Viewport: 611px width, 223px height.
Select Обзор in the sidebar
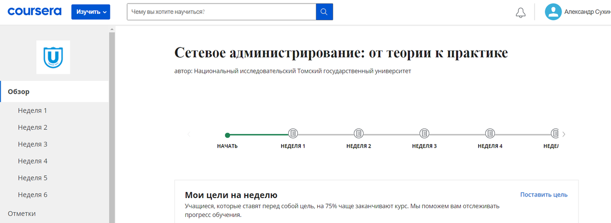tap(54, 92)
